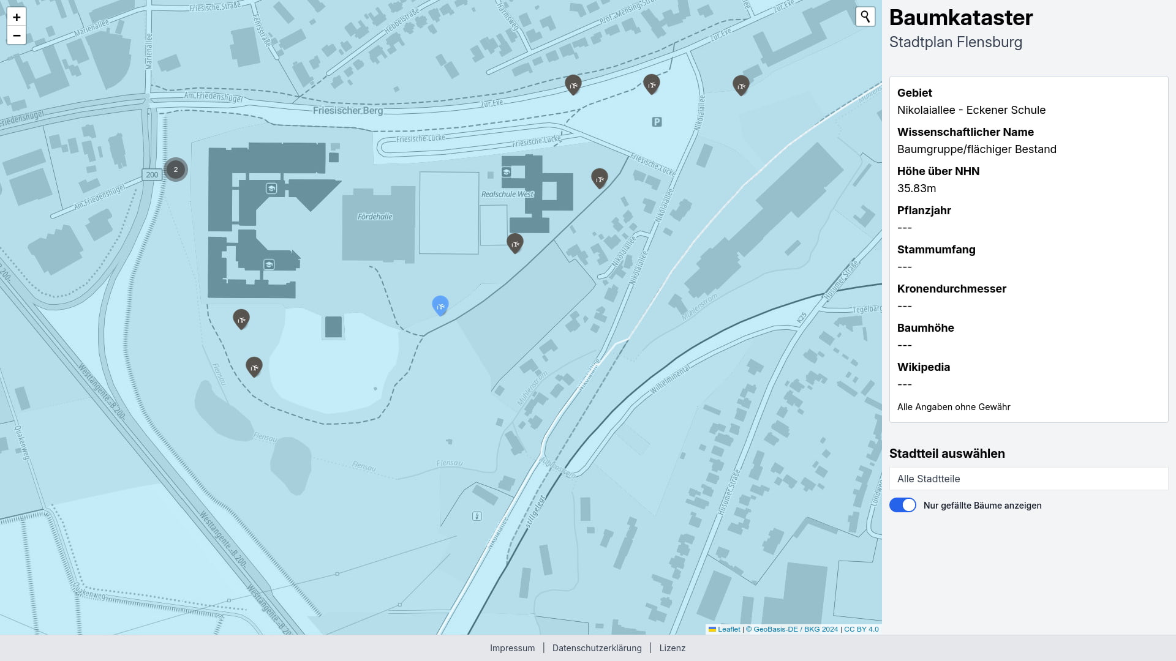Open the Alle Stadtteile dropdown
Viewport: 1176px width, 661px height.
(1028, 479)
